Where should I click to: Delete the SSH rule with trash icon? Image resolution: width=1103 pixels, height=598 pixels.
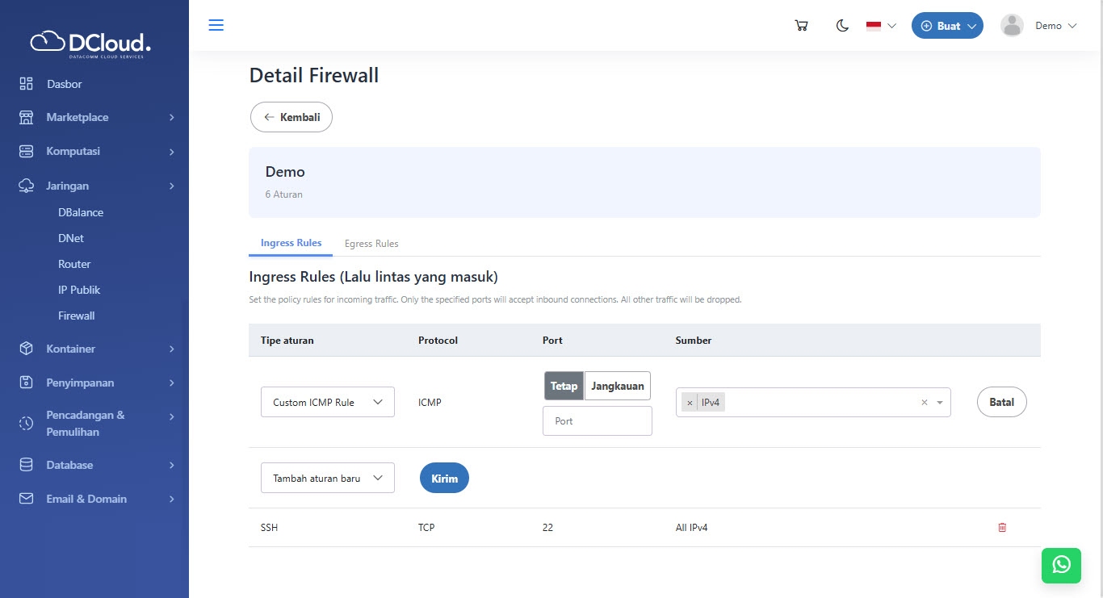(1002, 528)
